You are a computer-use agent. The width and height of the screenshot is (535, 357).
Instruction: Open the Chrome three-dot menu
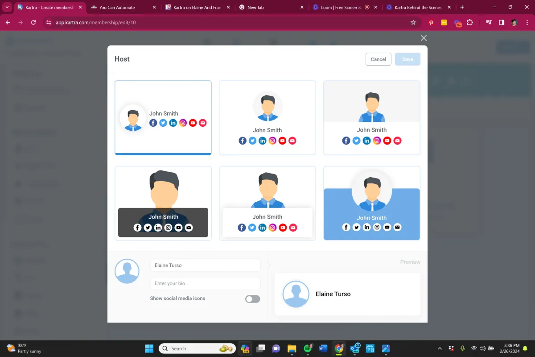[x=527, y=22]
